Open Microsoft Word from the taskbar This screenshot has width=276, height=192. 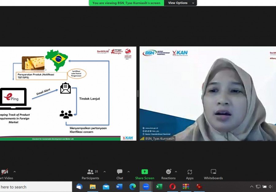(x=119, y=187)
